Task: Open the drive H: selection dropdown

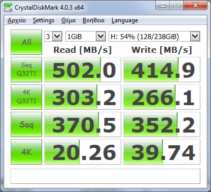Action: [154, 37]
